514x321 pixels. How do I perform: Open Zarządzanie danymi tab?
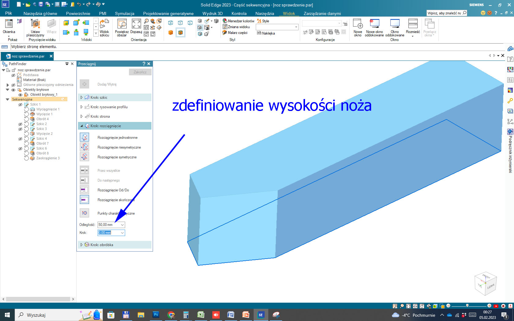[322, 13]
